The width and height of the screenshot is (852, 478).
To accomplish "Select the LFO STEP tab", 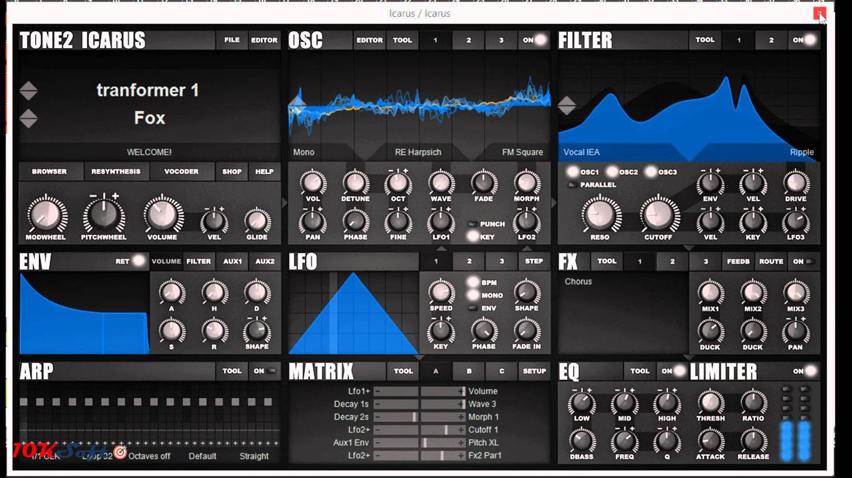I will pyautogui.click(x=534, y=261).
